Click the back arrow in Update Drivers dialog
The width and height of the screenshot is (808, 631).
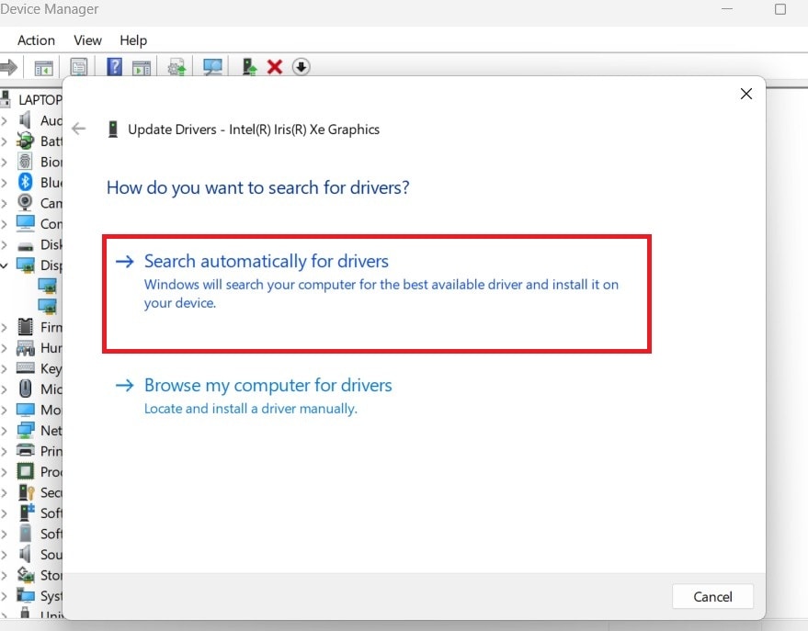79,129
